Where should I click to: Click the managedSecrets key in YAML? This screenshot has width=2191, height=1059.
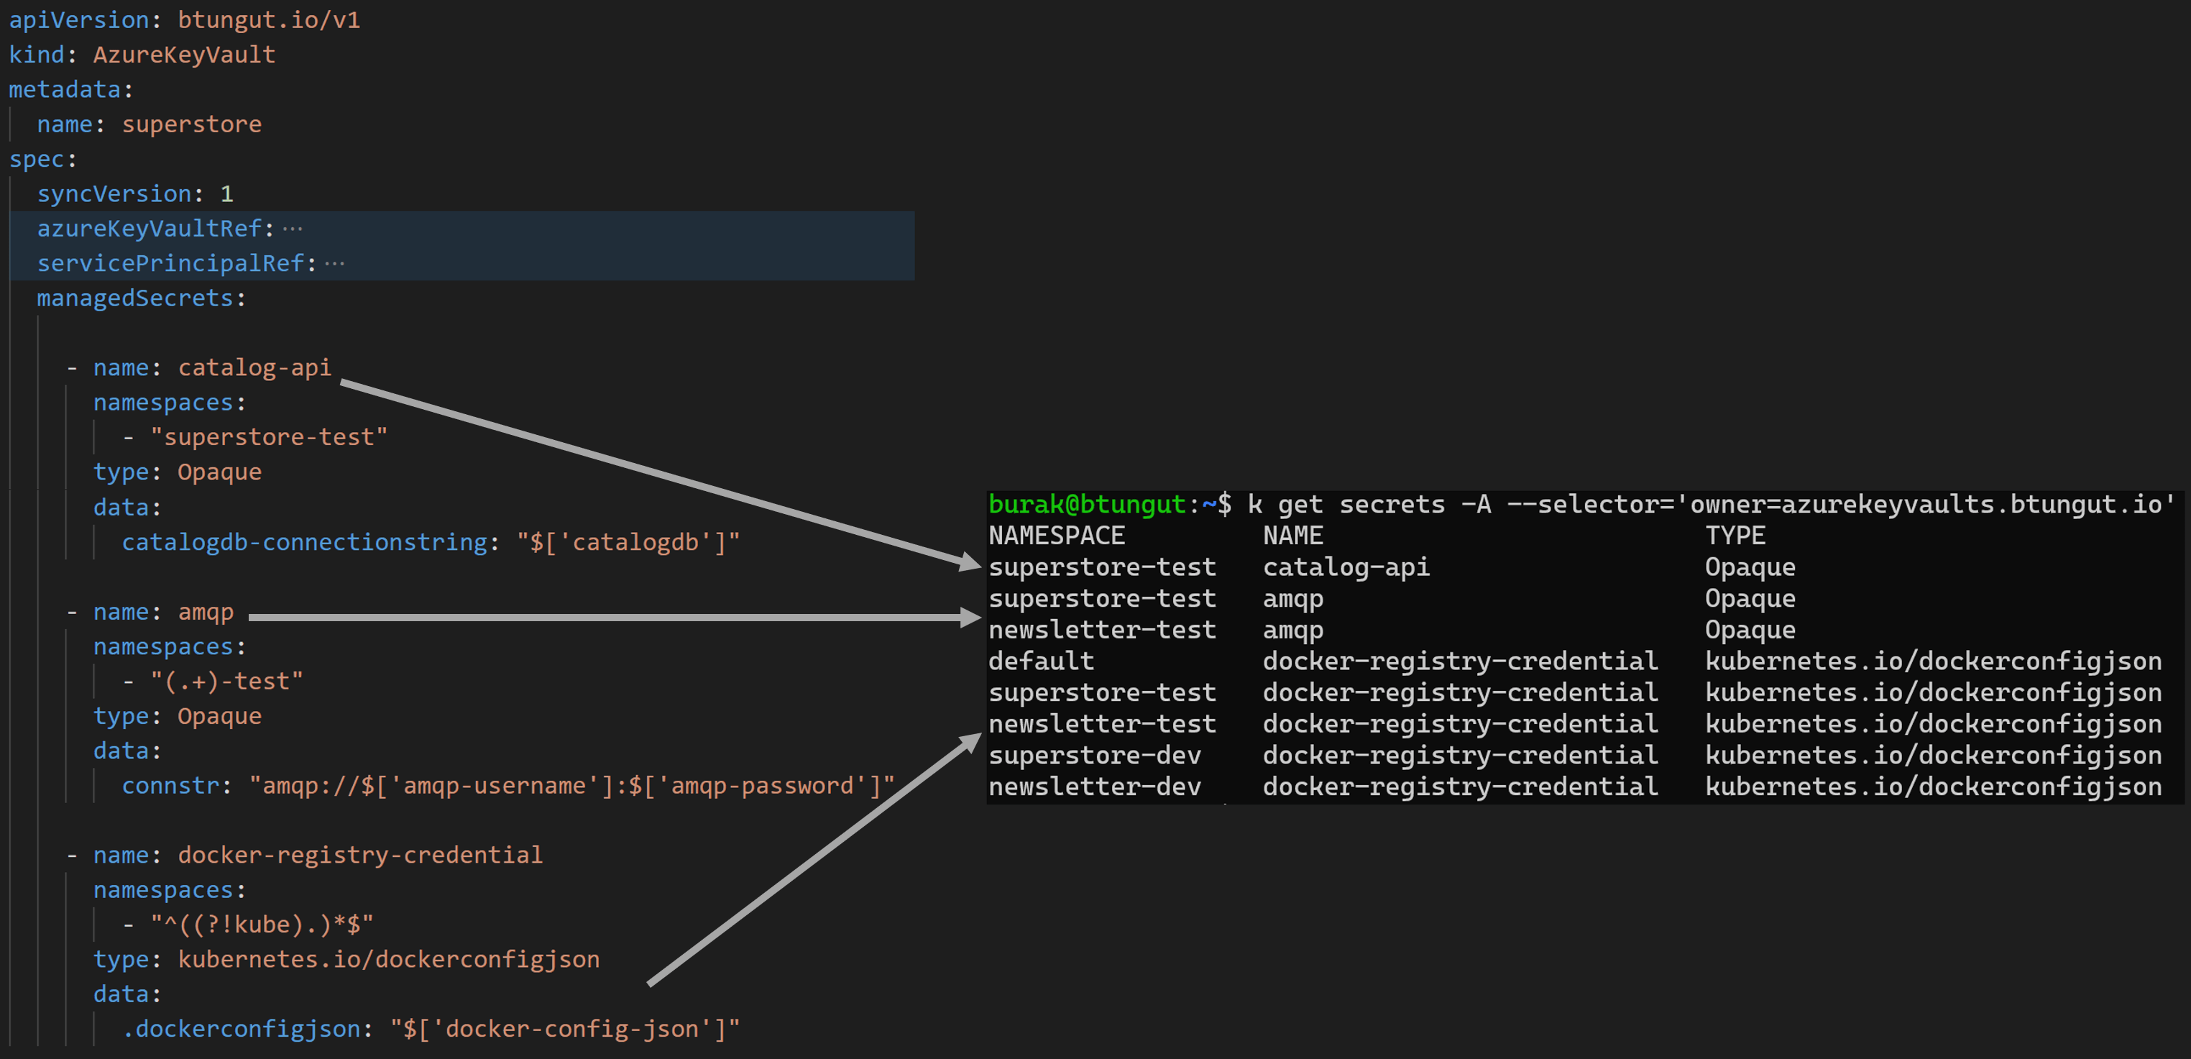[134, 298]
